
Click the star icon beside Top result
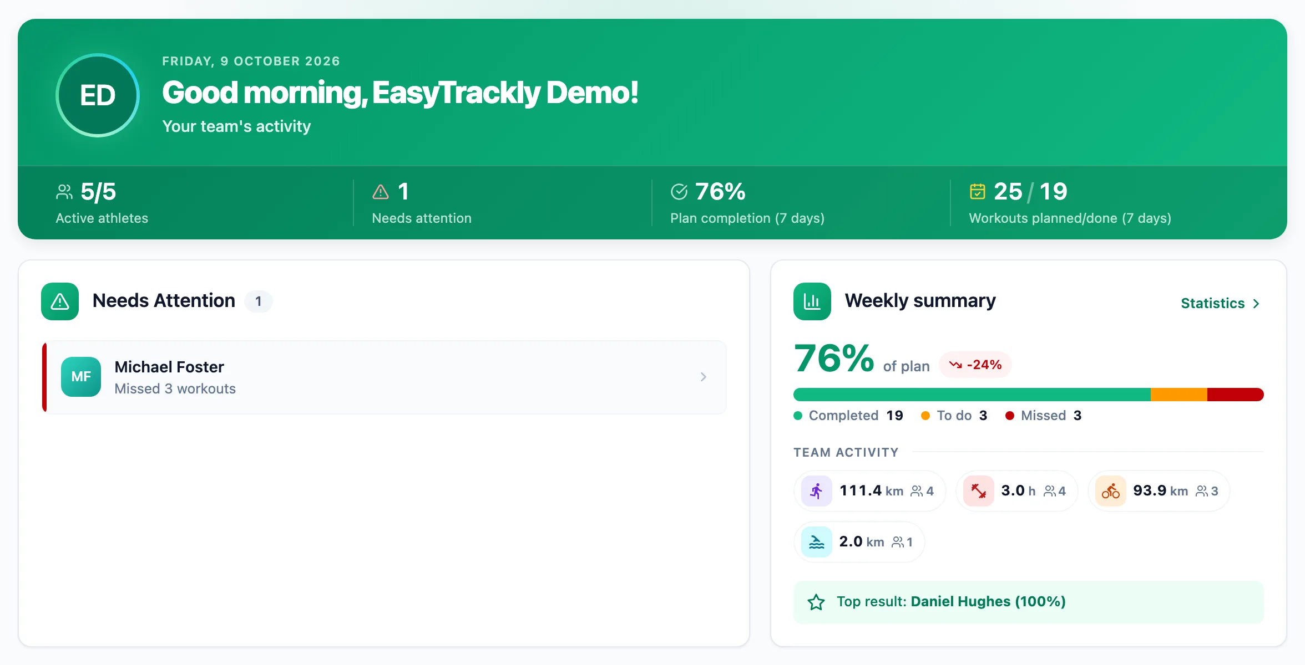[x=816, y=602]
